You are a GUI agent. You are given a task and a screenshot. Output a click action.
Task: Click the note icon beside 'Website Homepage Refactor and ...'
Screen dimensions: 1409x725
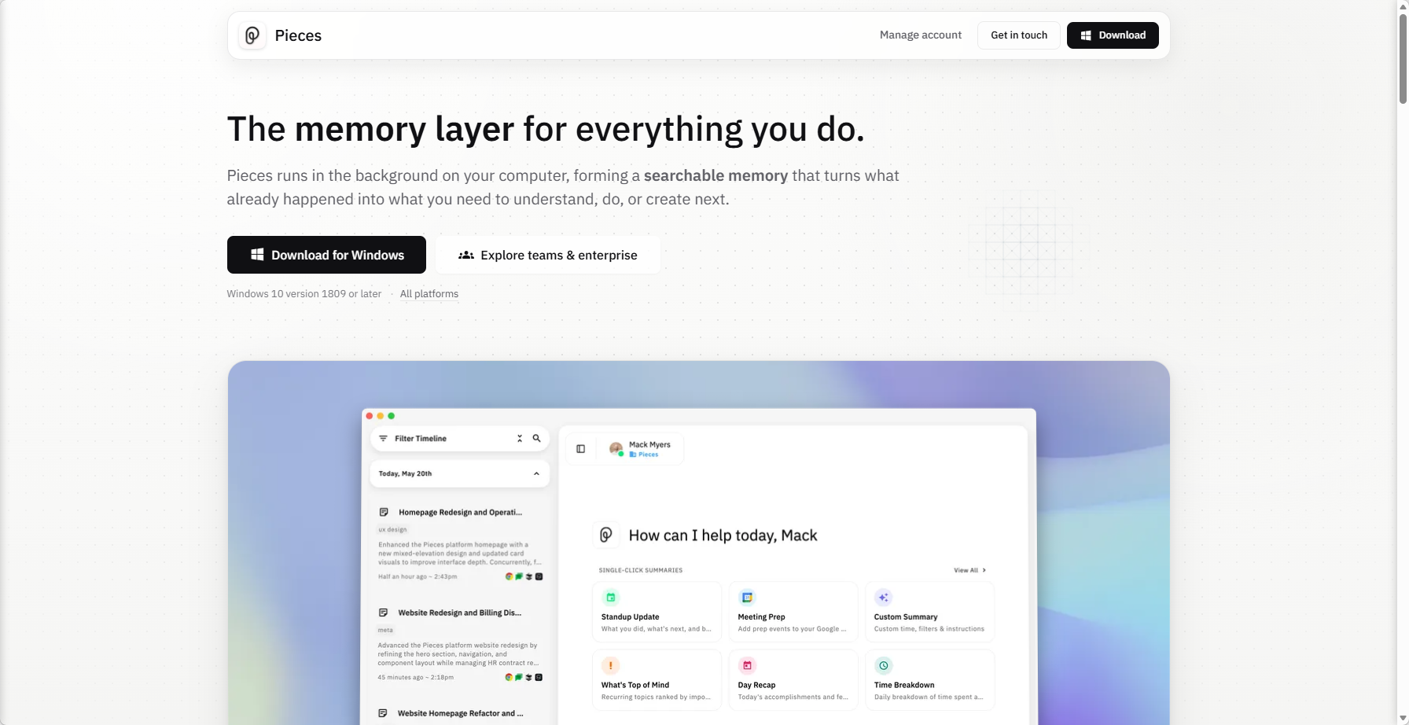pos(383,714)
